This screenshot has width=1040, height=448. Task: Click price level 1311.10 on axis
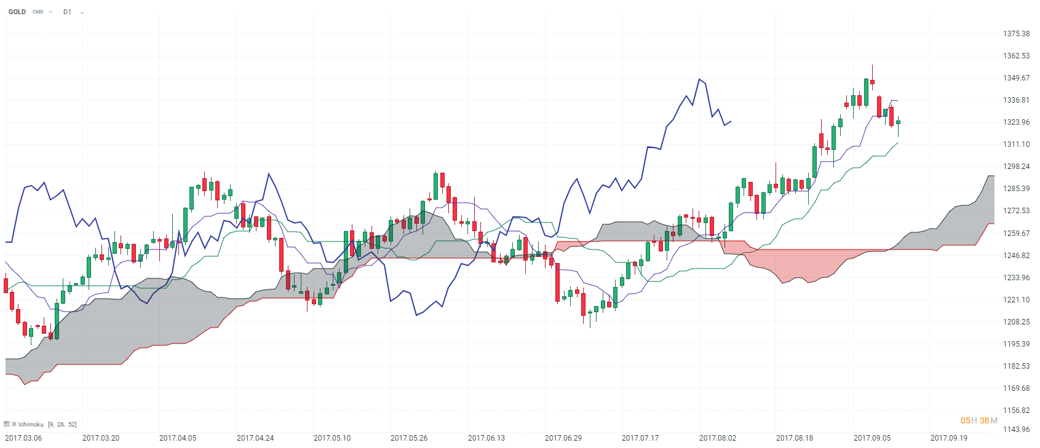(x=1016, y=144)
